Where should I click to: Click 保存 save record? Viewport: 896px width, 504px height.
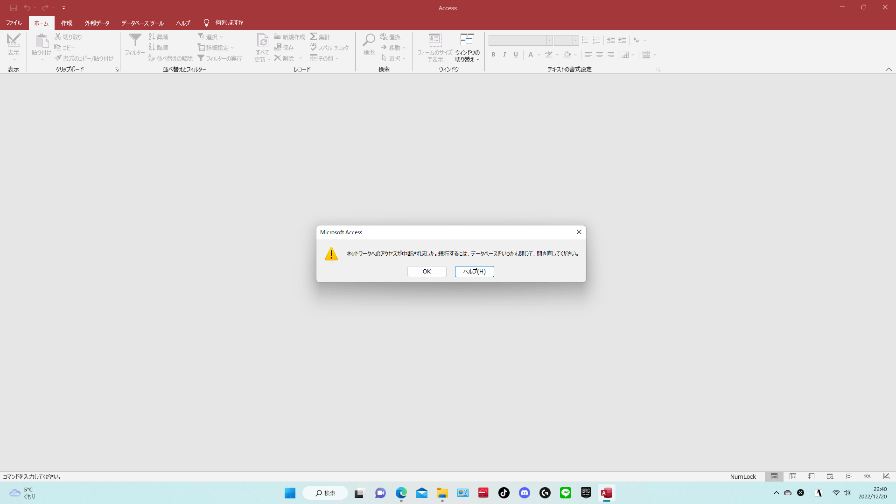click(284, 48)
